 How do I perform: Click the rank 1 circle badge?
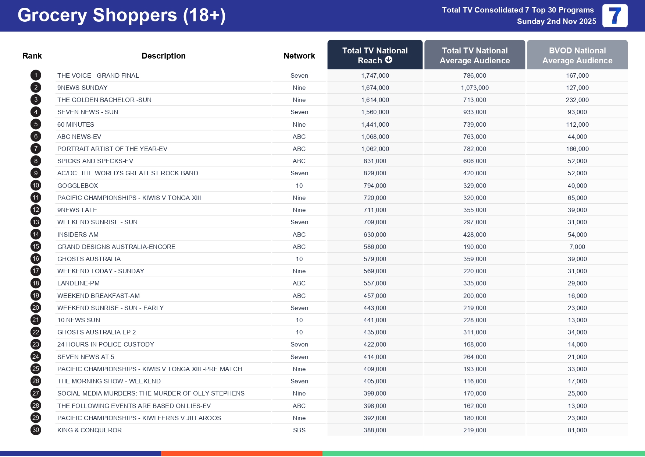click(36, 75)
